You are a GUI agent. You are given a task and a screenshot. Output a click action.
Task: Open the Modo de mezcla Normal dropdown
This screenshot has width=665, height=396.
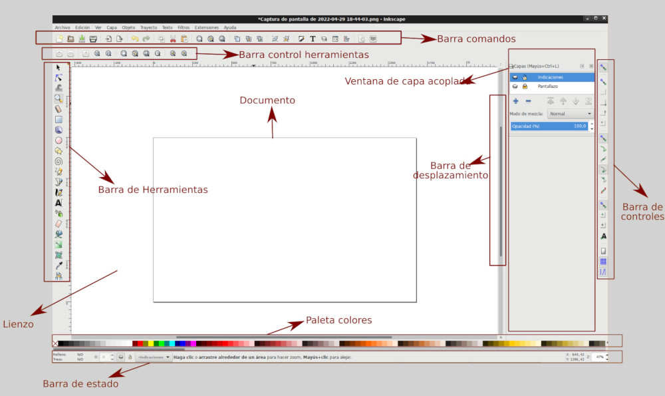click(x=570, y=114)
